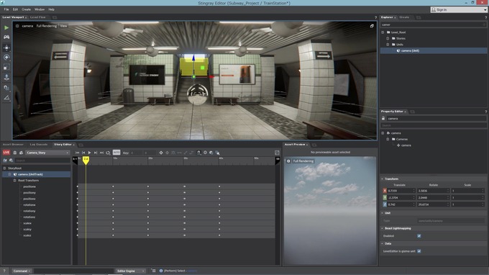Collapse the Cameras folder in Property Editor

tap(388, 139)
